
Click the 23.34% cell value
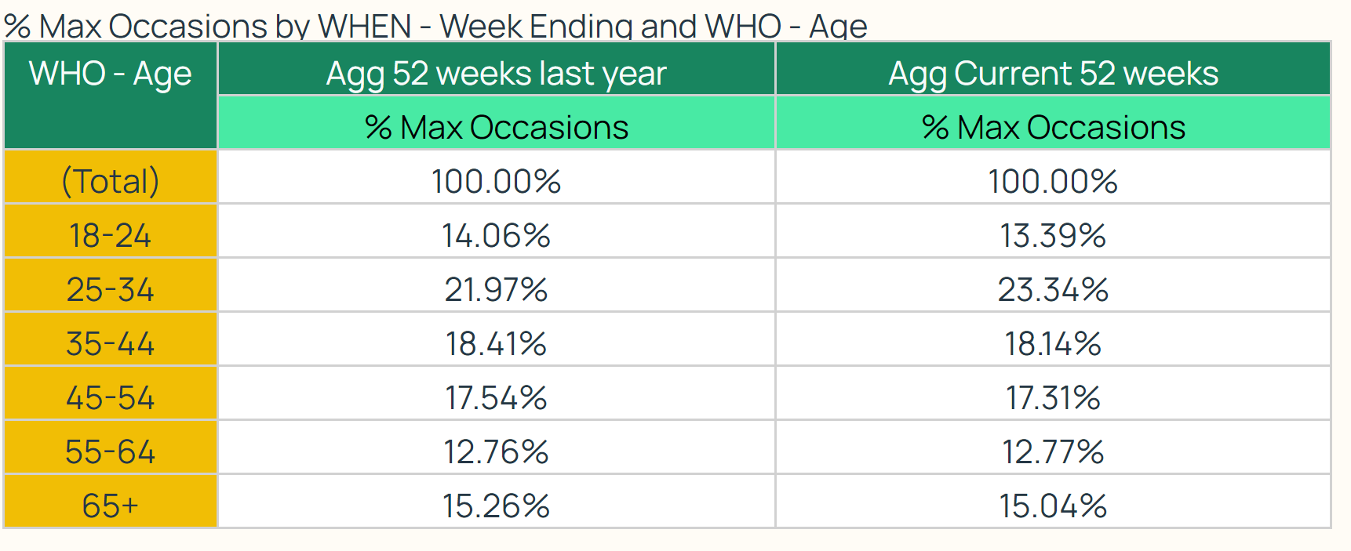(x=1053, y=289)
